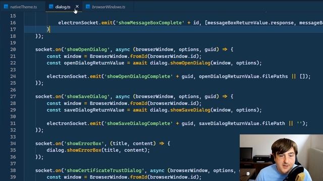Image resolution: width=323 pixels, height=181 pixels.
Task: Place cursor after closing brace on line 17
Action: pyautogui.click(x=49, y=29)
